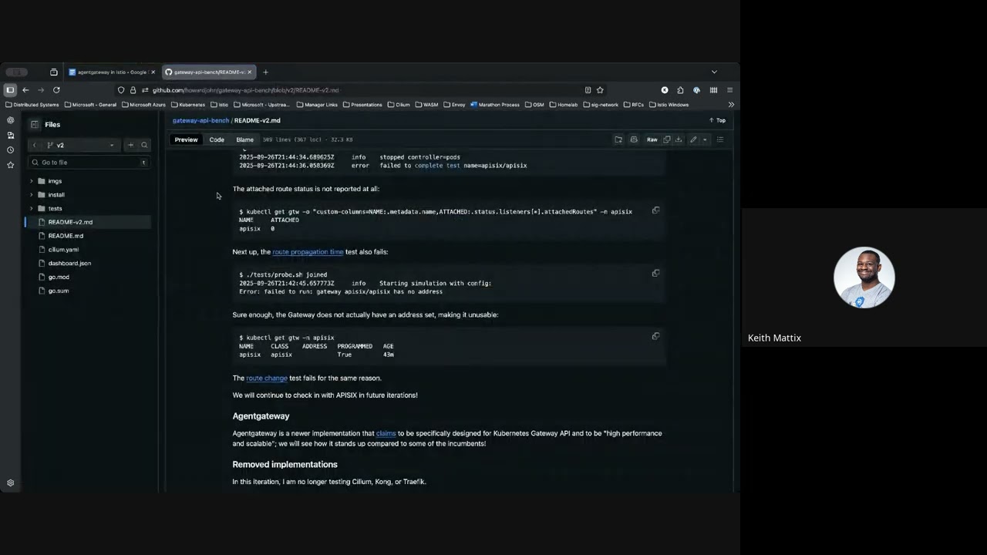Add a file with the plus button
987x555 pixels.
point(130,145)
